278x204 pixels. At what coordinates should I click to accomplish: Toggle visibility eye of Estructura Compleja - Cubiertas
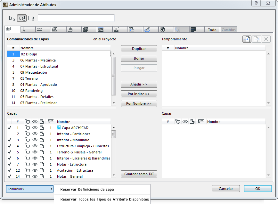(35, 146)
